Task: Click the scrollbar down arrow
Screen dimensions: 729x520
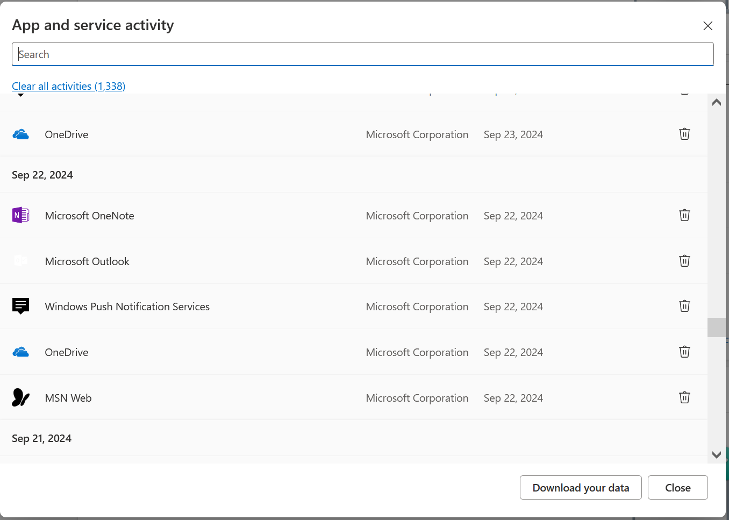Action: coord(716,454)
